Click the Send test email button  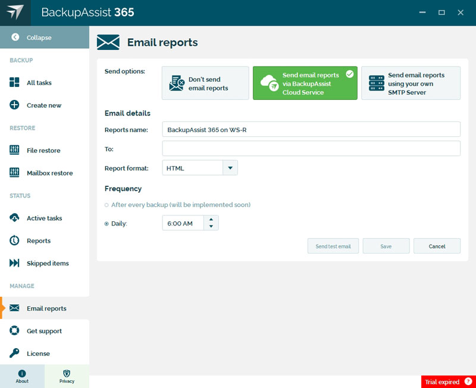(333, 246)
